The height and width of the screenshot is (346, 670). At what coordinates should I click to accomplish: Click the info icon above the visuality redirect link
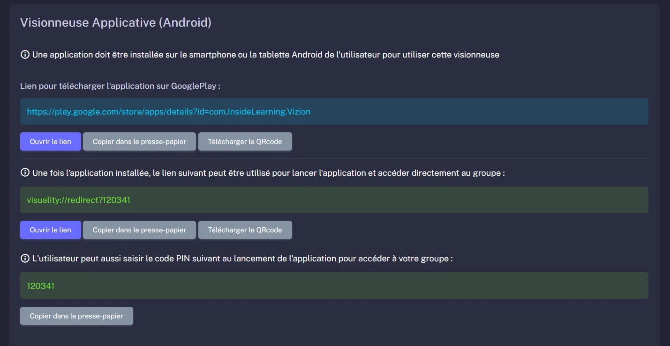point(24,172)
